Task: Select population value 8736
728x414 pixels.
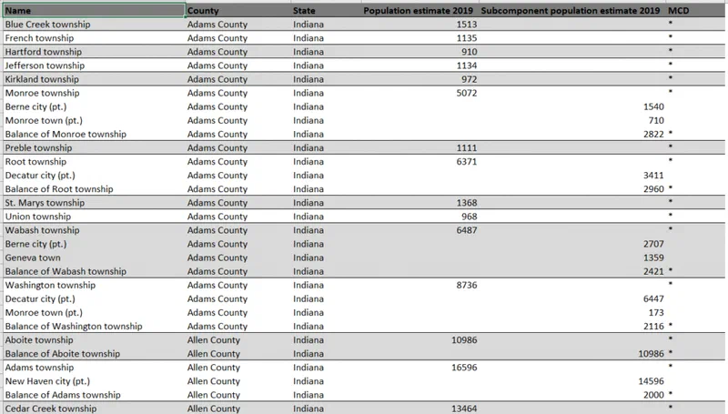Action: pos(467,285)
